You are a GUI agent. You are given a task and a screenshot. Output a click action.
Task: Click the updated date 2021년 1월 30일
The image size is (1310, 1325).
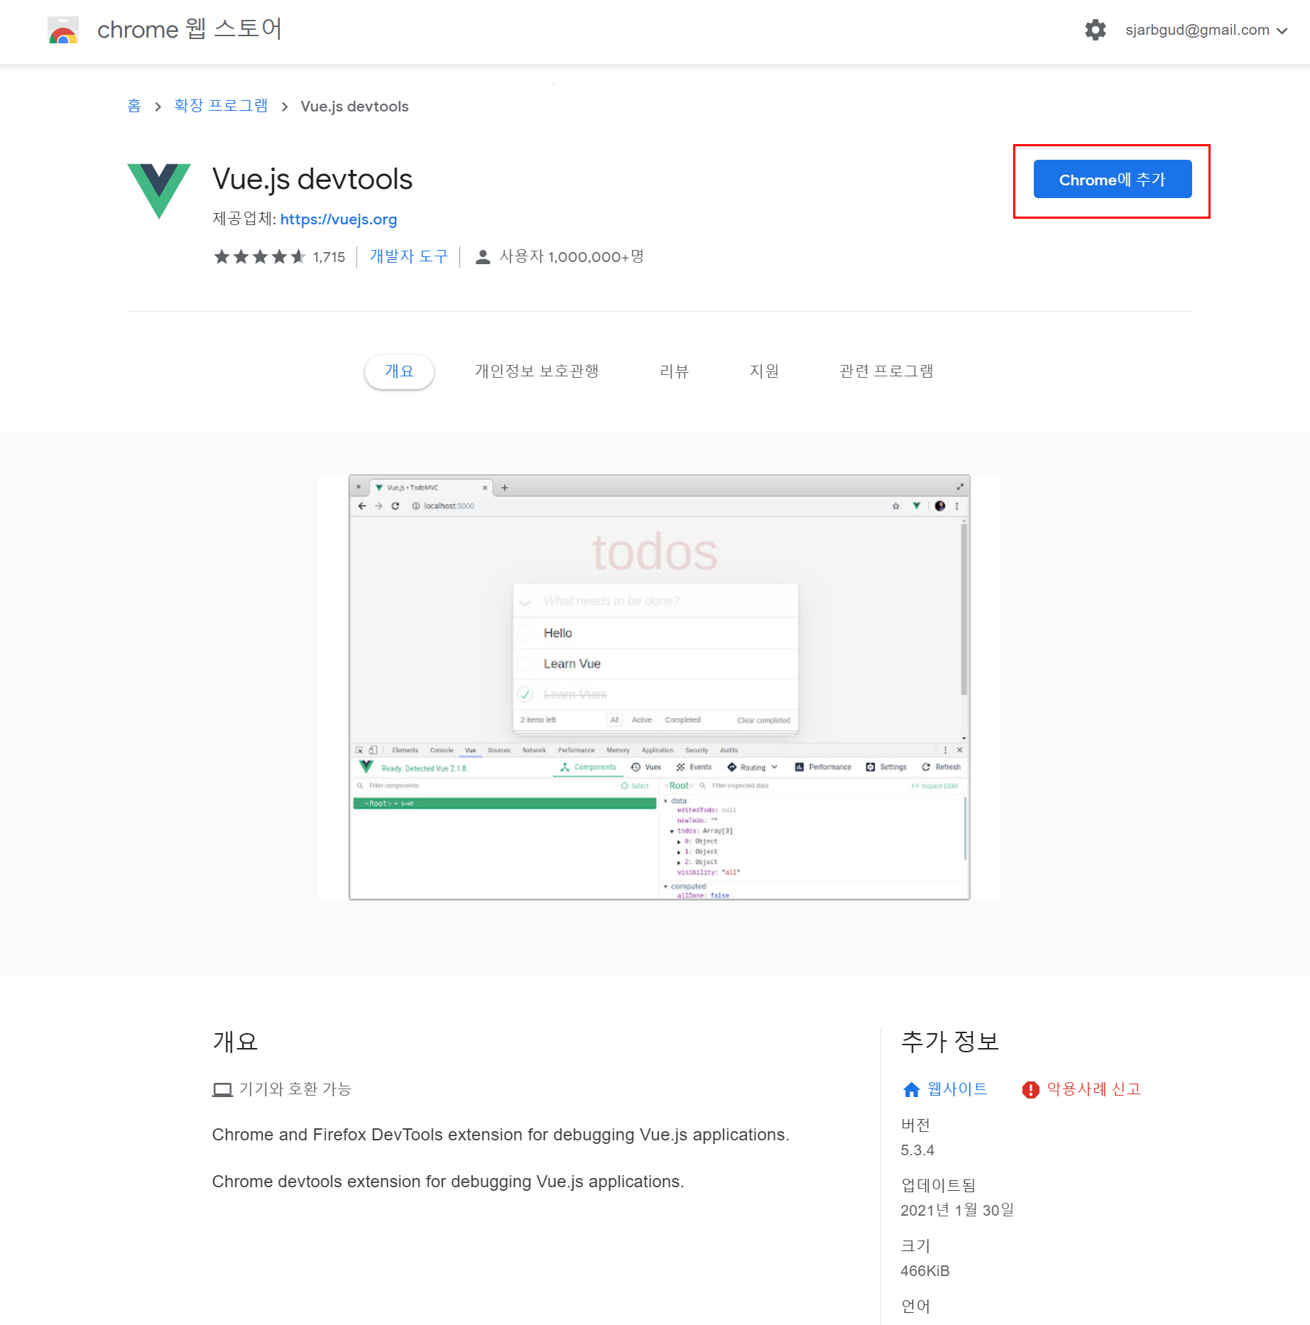957,1210
